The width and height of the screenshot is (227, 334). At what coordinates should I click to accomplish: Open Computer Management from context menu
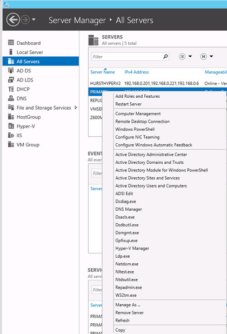[138, 113]
